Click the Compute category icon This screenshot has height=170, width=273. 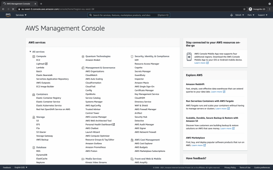33,57
